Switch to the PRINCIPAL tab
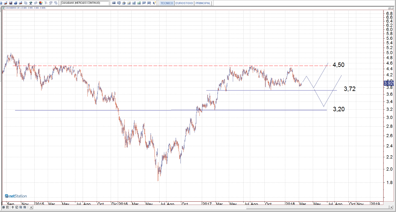The width and height of the screenshot is (396, 212). 203,3
